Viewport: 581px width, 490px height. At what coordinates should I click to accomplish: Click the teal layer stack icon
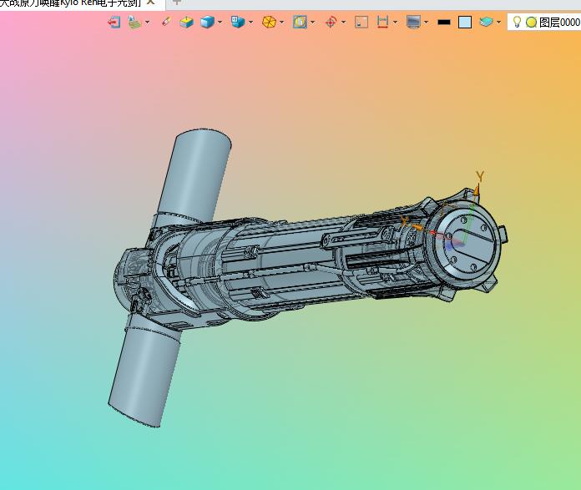(x=487, y=23)
